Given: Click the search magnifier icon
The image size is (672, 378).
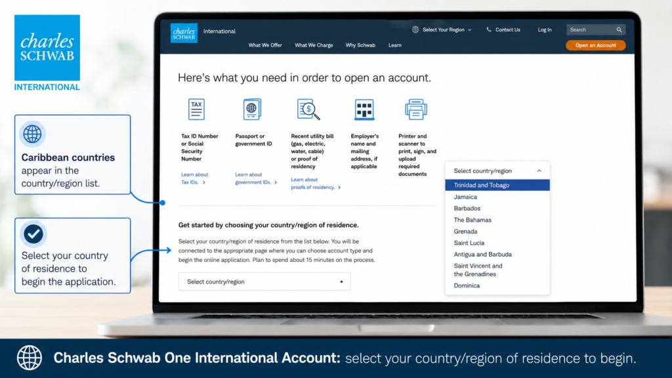Looking at the screenshot, I should pos(619,30).
